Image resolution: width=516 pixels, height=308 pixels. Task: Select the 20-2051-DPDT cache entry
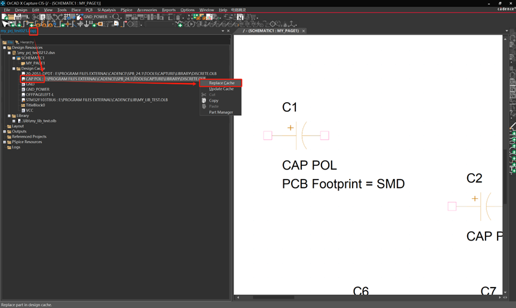[121, 74]
